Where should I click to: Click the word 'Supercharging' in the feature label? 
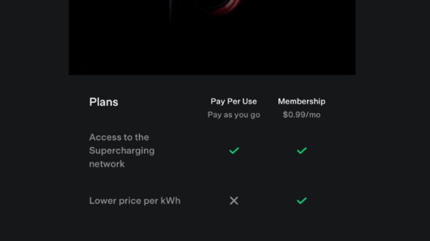click(x=122, y=151)
